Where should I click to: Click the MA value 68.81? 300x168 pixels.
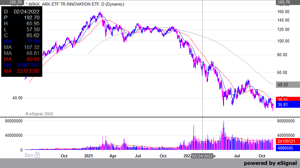coord(33,53)
